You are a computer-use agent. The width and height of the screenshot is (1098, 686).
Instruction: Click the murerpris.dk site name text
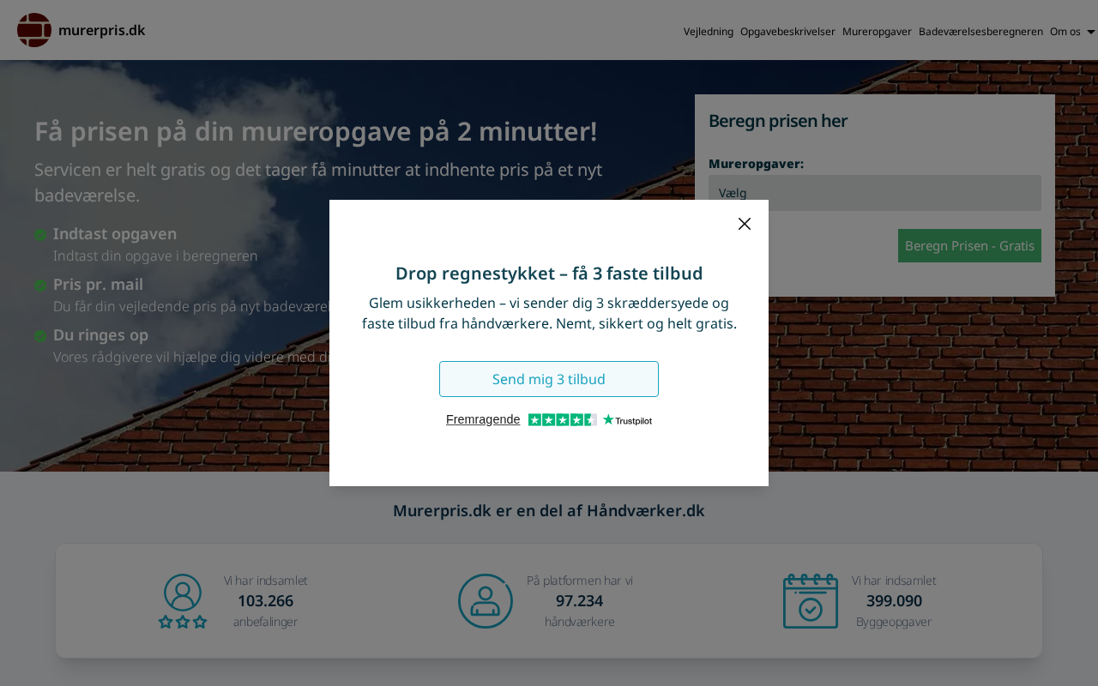pos(102,31)
